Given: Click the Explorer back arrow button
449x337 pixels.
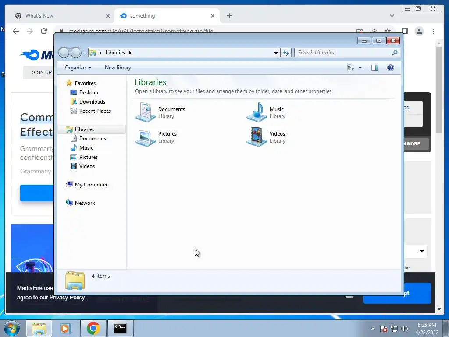Looking at the screenshot, I should tap(64, 53).
